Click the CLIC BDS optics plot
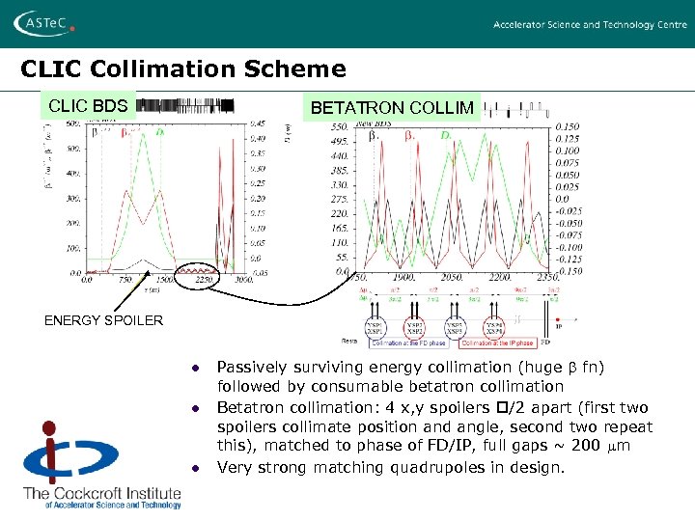Viewport: 695px width, 521px height. click(166, 198)
